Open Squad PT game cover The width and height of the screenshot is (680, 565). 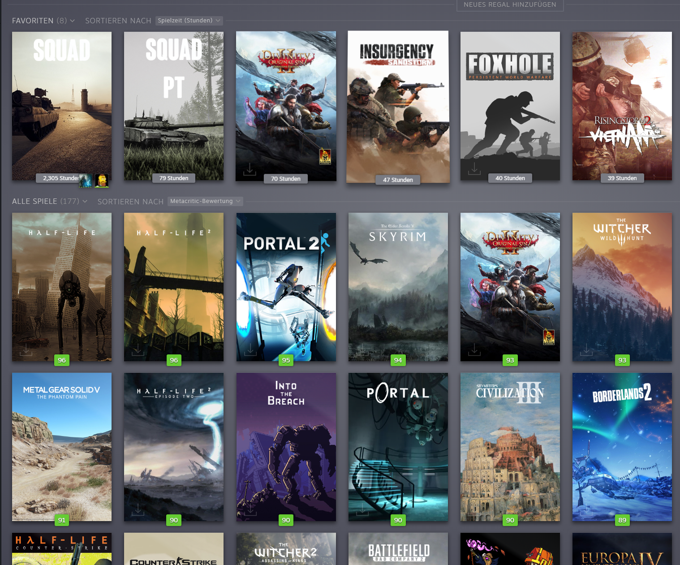point(174,106)
